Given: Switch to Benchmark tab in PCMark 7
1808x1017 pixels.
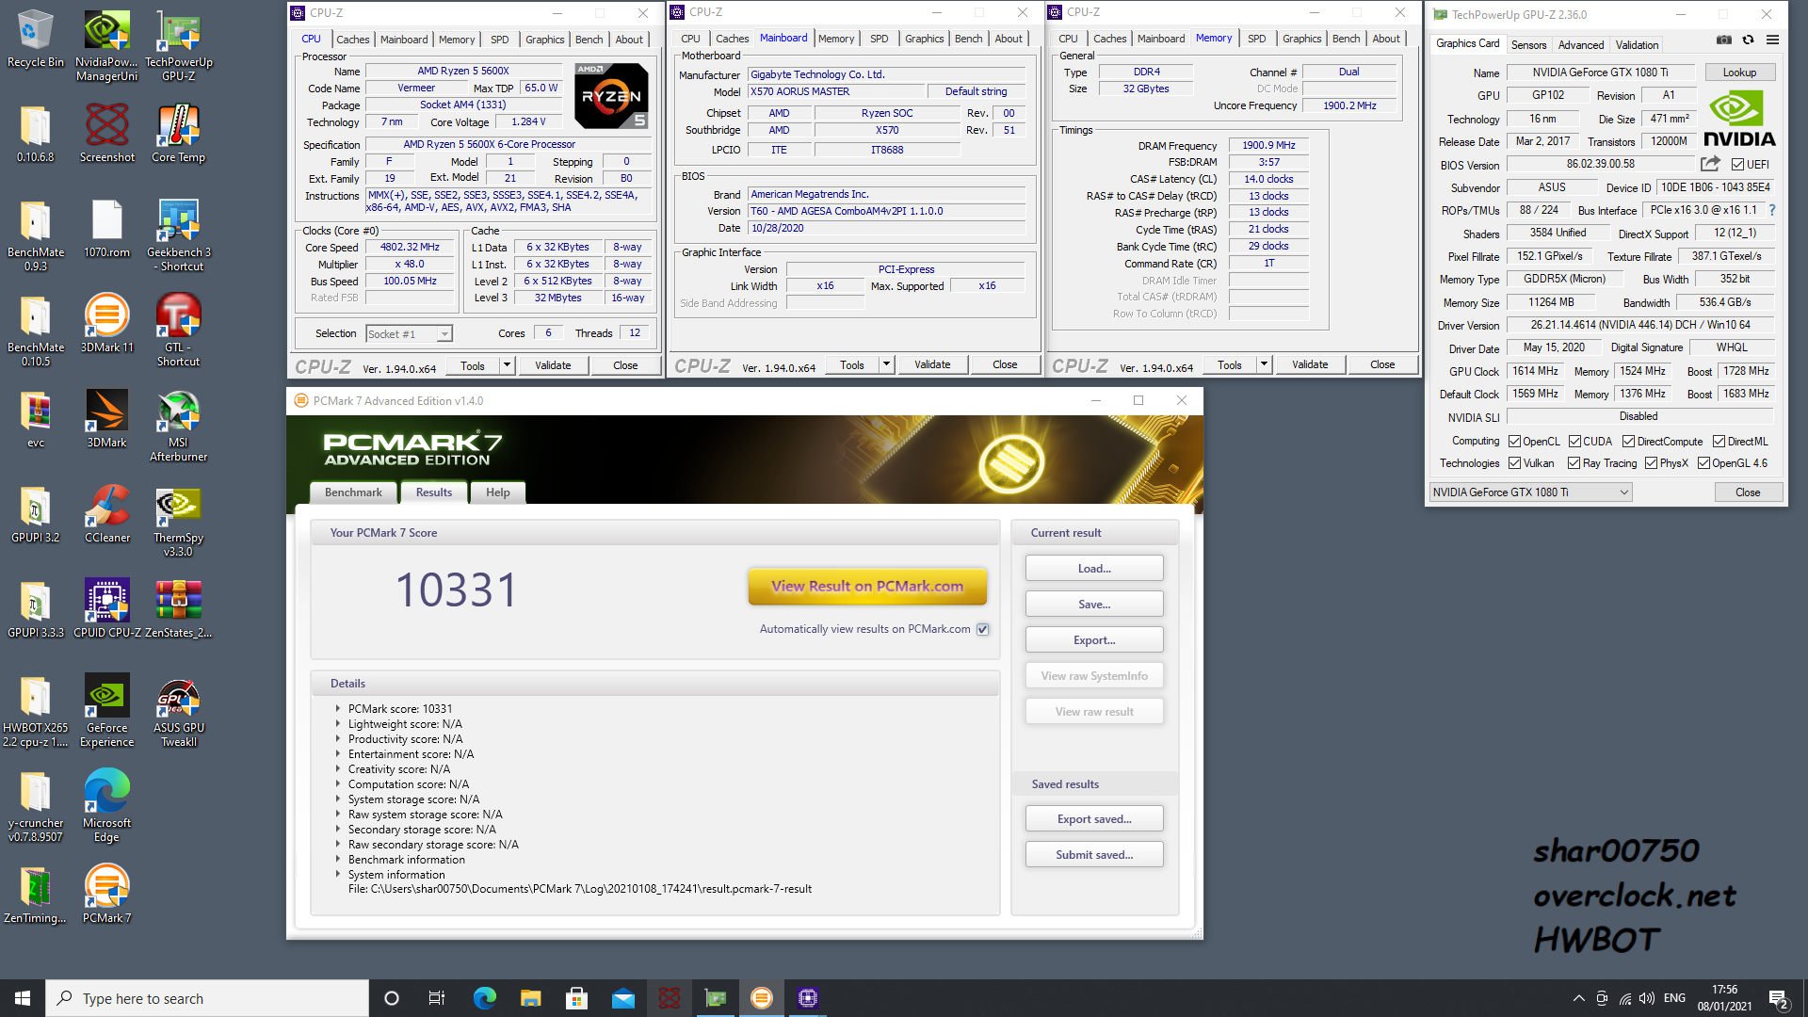Looking at the screenshot, I should pyautogui.click(x=353, y=492).
